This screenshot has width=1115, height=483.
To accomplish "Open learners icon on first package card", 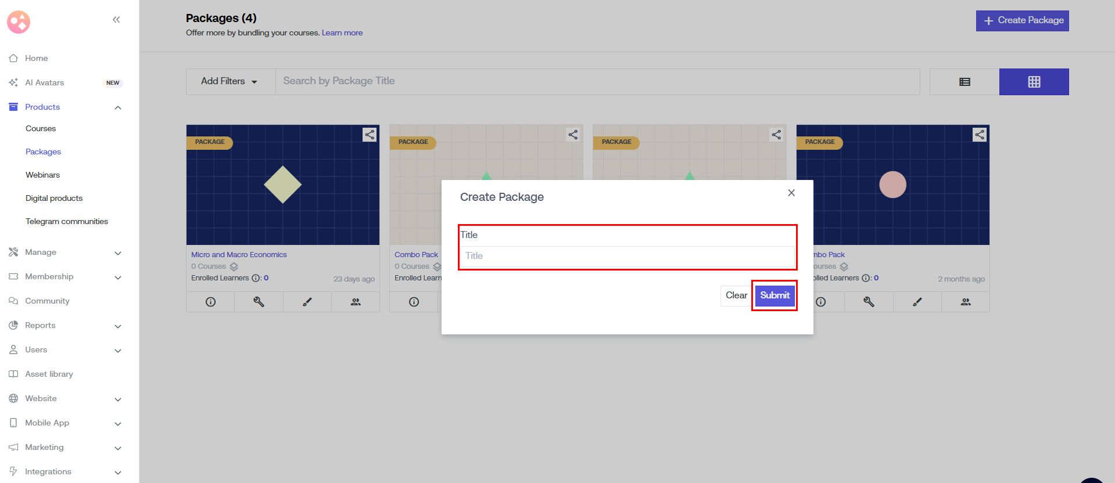I will (356, 302).
